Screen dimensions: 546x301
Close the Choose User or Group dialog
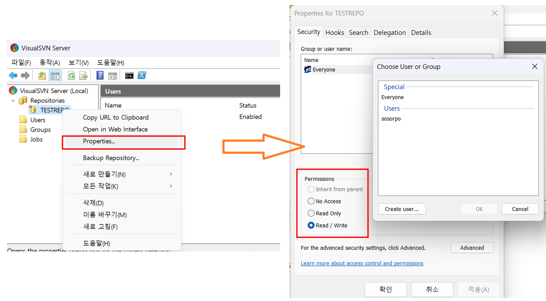[535, 66]
